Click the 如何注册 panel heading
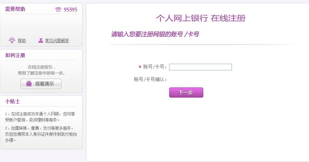The width and height of the screenshot is (309, 162). click(x=15, y=55)
